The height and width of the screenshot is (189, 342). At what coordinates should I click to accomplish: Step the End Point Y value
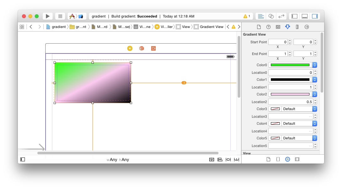[315, 54]
